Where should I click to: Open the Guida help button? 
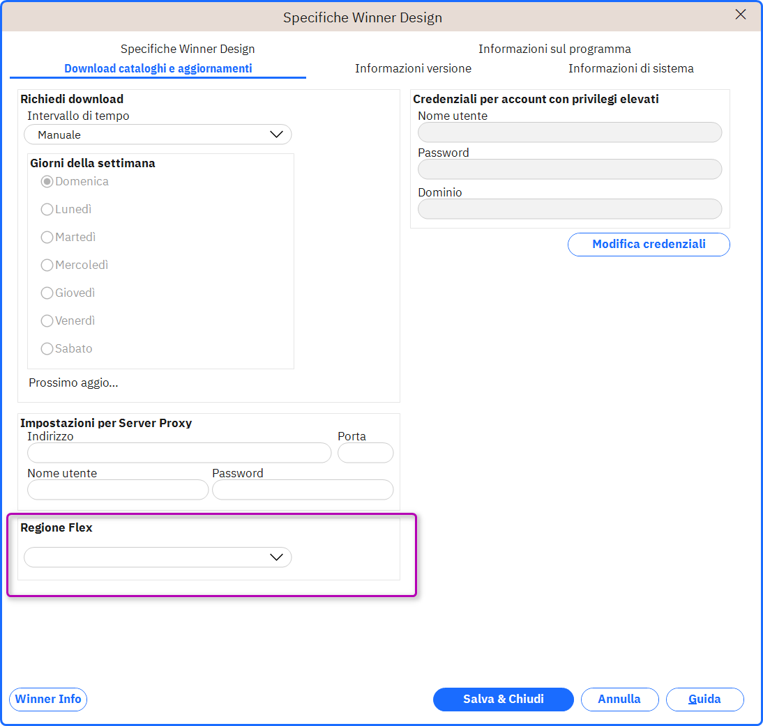704,700
